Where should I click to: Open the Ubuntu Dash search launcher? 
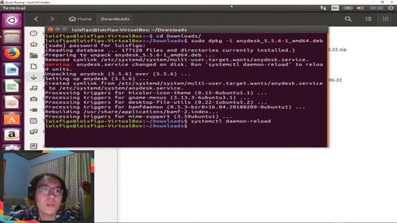[x=12, y=20]
